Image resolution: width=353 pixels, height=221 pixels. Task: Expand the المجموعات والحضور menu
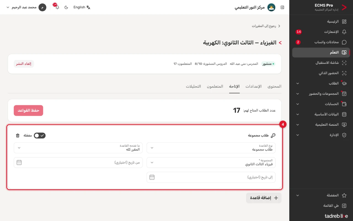tap(321, 94)
